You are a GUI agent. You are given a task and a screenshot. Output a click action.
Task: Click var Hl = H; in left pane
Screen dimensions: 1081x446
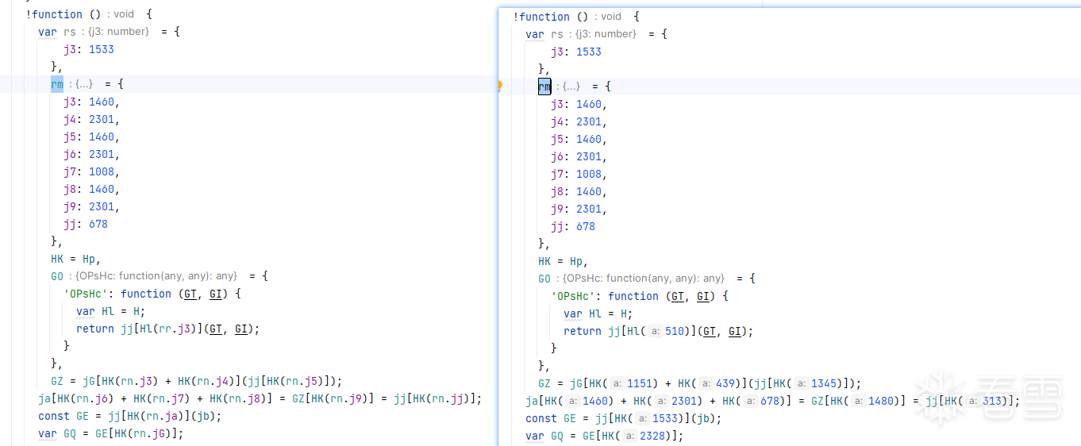(x=111, y=311)
